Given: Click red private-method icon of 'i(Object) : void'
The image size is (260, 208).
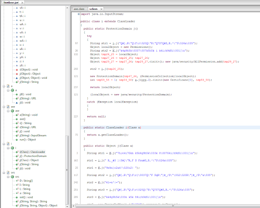Looking at the screenshot, I should (17, 70).
